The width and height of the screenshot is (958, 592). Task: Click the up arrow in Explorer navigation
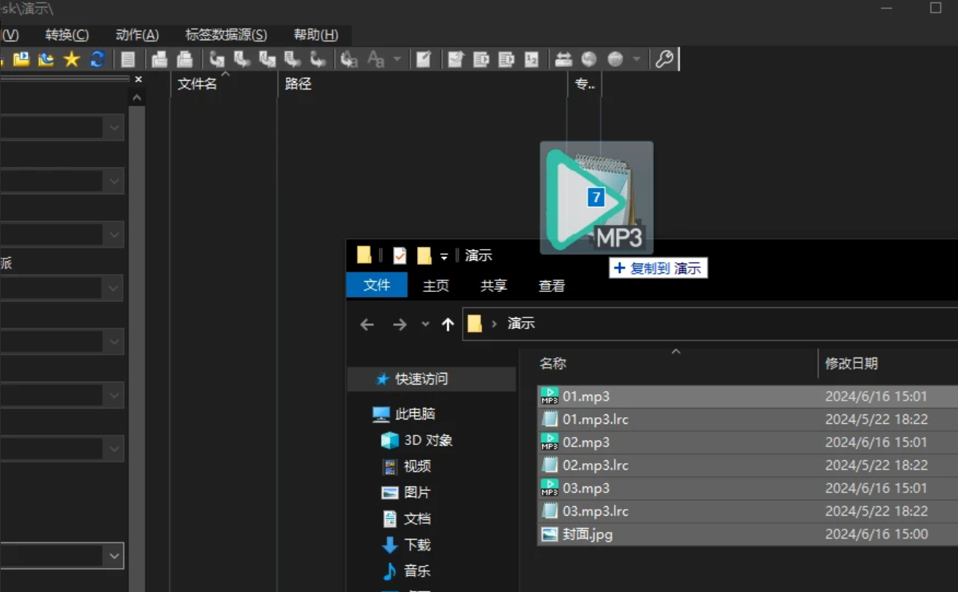tap(448, 324)
